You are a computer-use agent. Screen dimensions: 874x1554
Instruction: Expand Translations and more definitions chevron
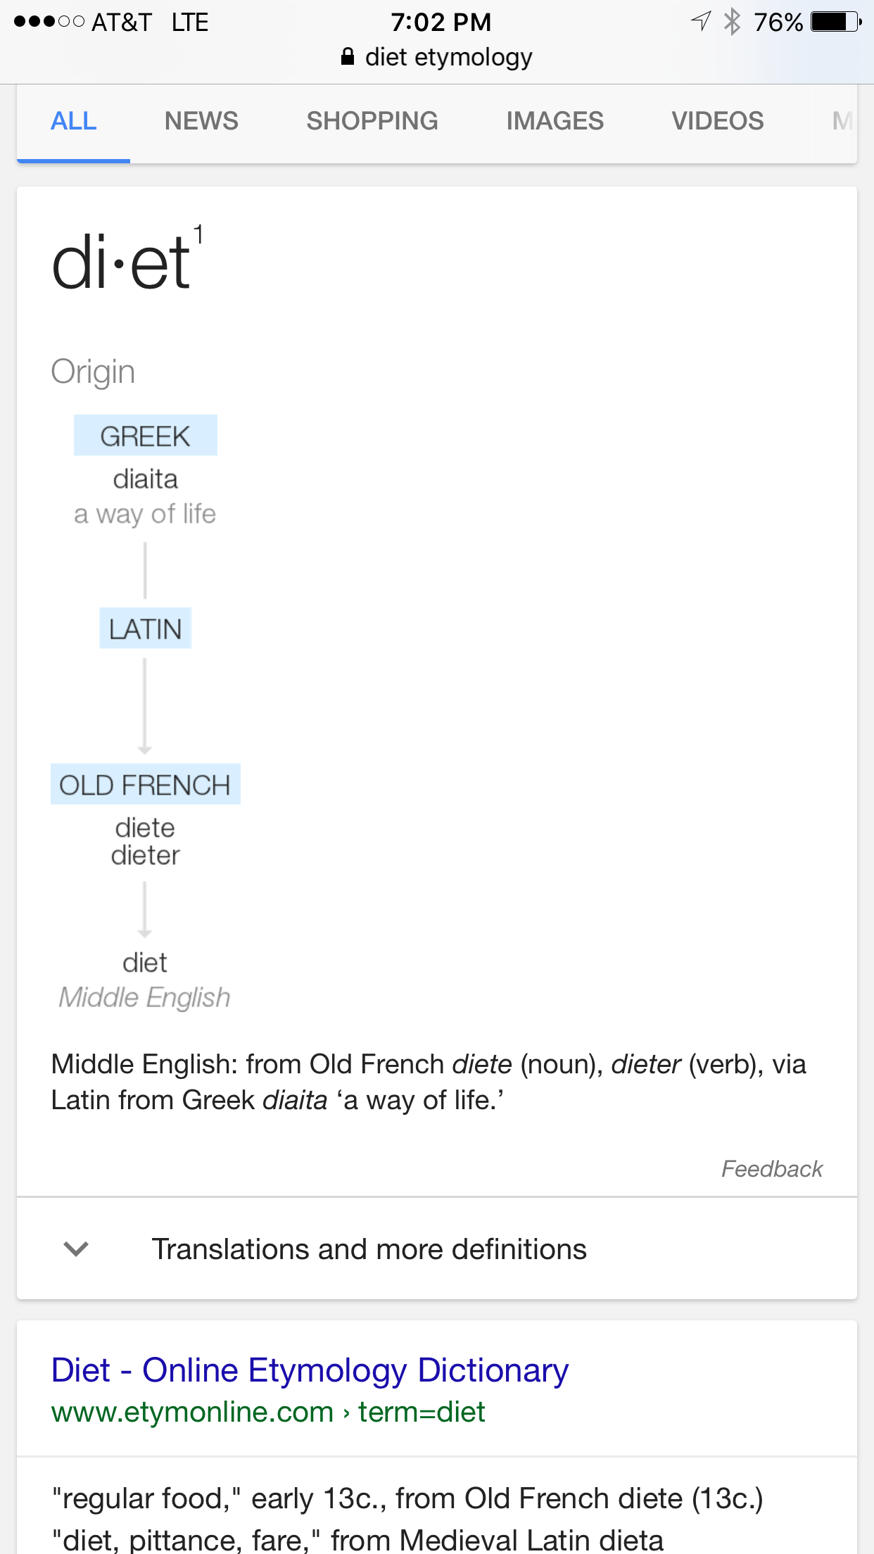pyautogui.click(x=76, y=1249)
